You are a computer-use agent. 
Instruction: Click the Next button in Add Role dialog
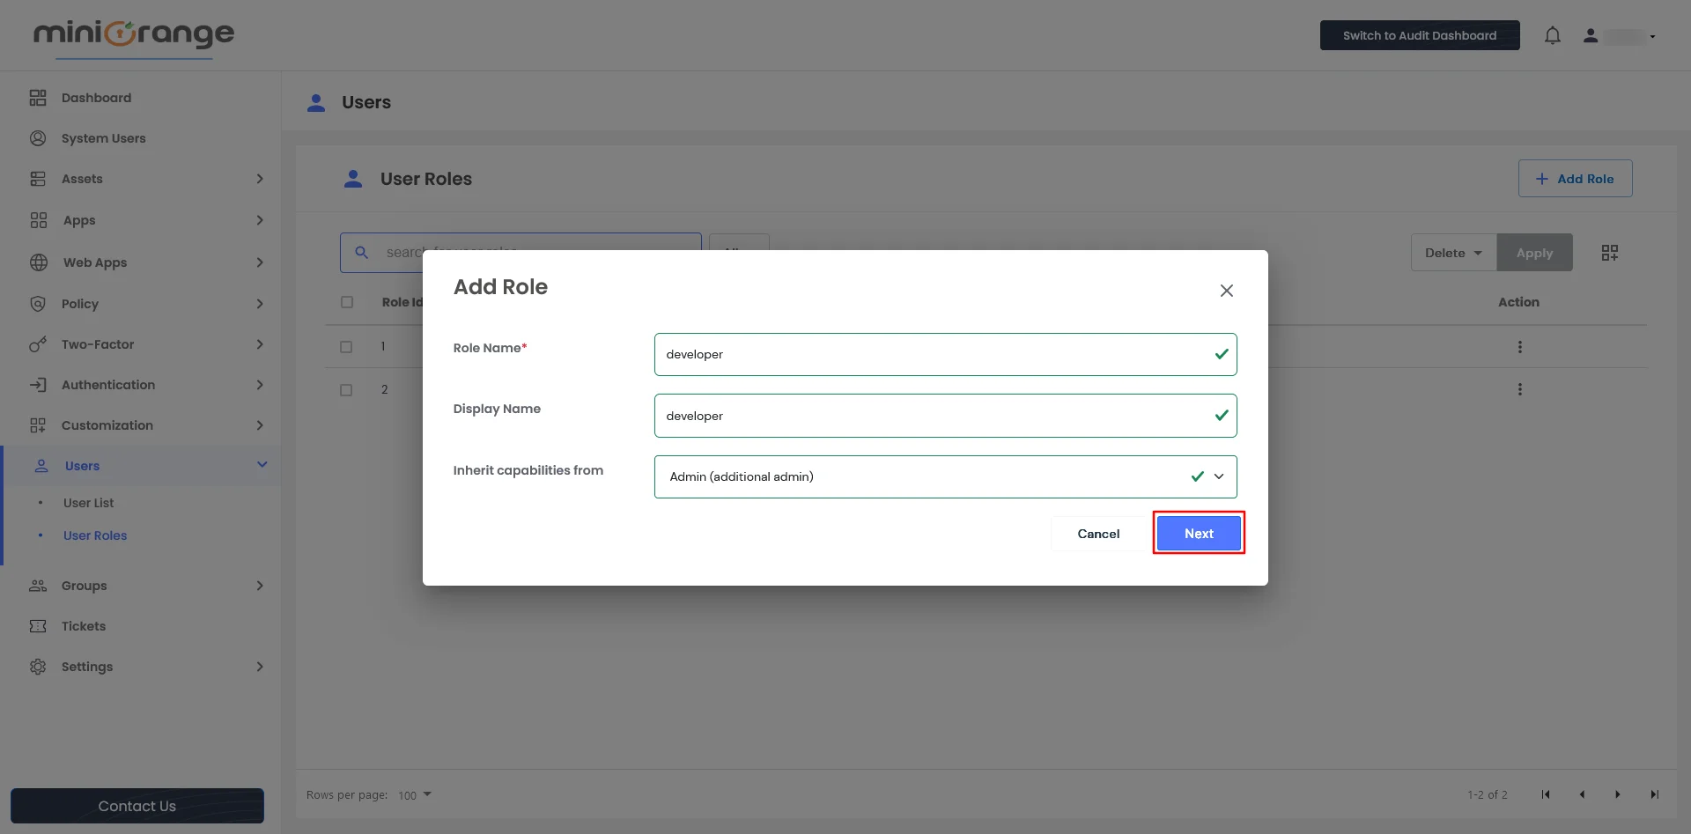click(x=1199, y=533)
